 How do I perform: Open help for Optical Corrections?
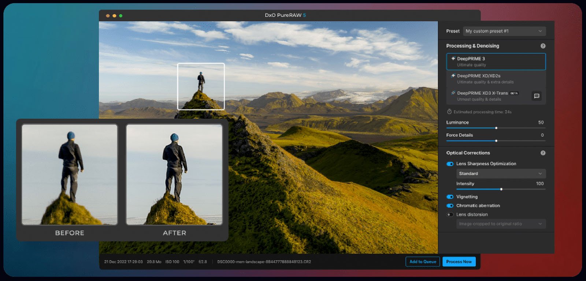click(x=543, y=153)
